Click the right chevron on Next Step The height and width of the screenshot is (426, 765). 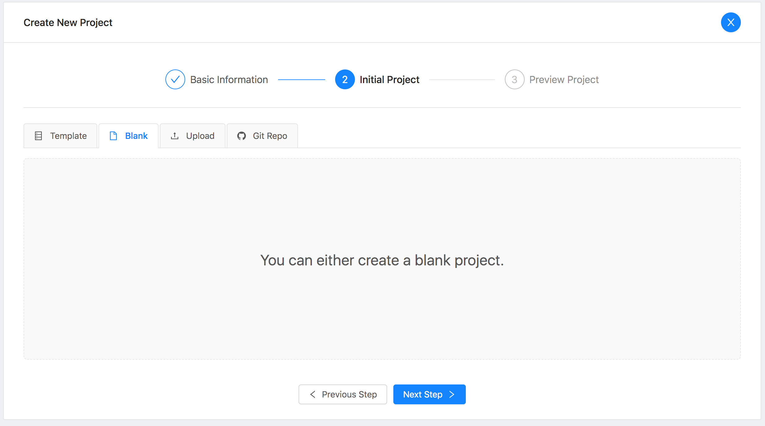pos(452,394)
